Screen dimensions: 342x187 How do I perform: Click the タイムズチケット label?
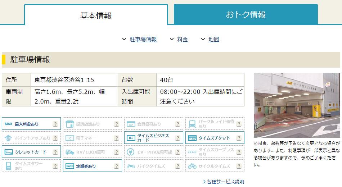pos(214,138)
